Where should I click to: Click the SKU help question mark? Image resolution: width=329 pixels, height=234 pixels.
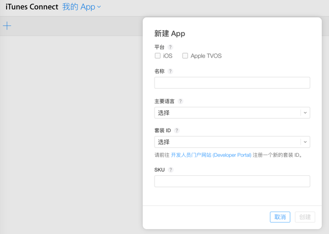171,170
